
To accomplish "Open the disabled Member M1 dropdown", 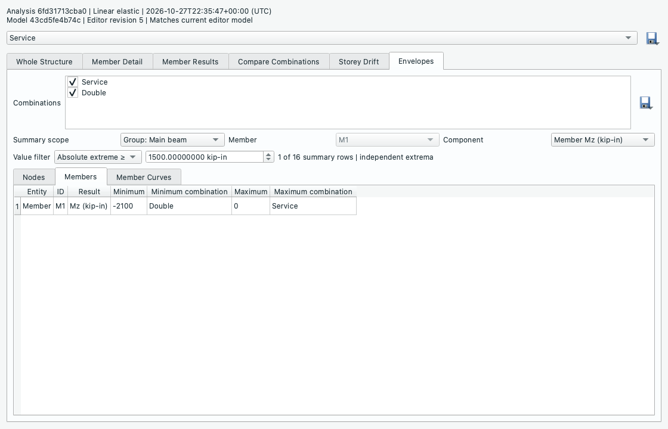I will [387, 140].
